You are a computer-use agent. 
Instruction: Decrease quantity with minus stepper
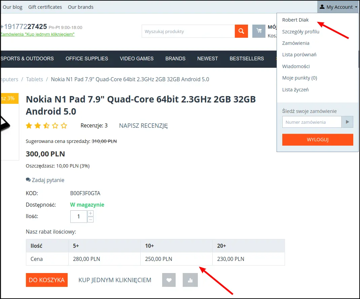point(91,220)
